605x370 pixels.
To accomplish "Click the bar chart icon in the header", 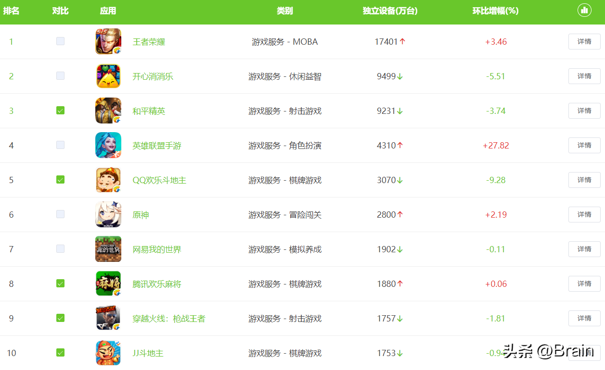I will pos(584,10).
